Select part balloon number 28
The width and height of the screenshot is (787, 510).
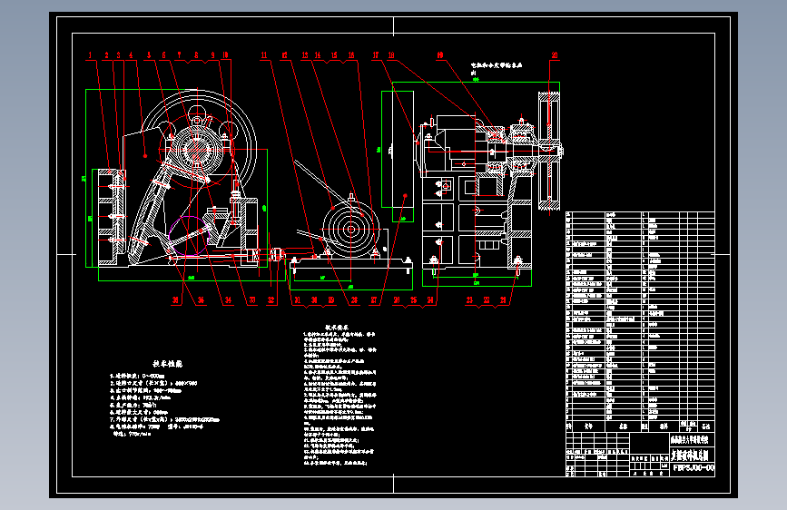coord(354,300)
